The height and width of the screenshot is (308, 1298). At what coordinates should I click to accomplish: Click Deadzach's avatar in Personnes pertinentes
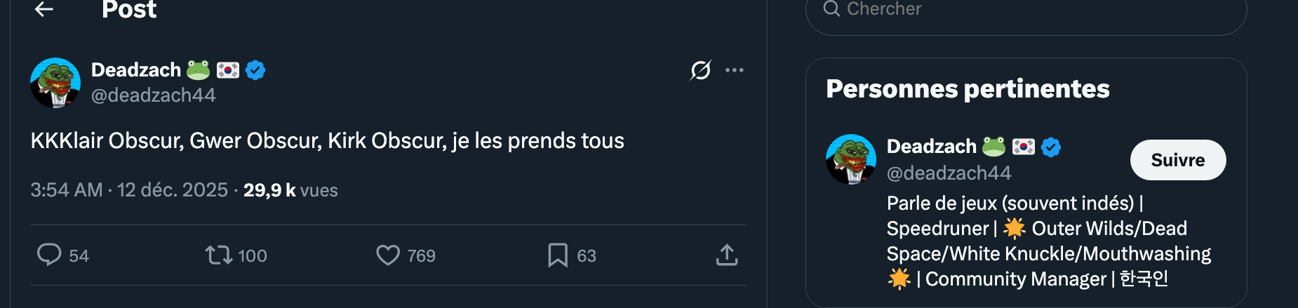851,159
